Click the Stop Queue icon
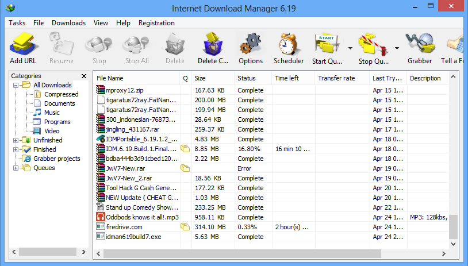468x266 pixels. [373, 45]
